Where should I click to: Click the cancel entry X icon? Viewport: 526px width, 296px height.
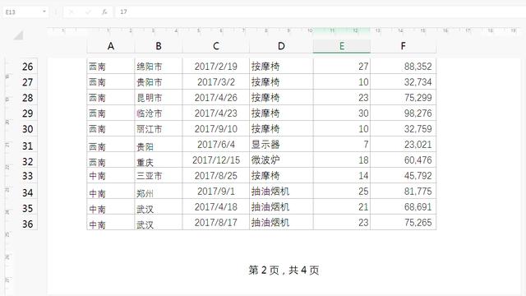click(x=71, y=12)
